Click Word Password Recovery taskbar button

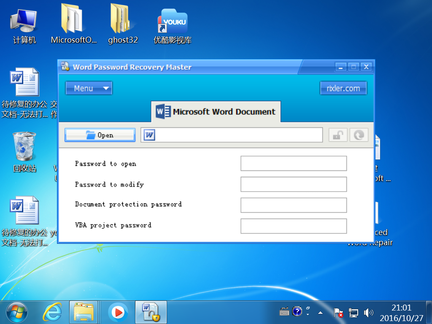[x=151, y=313]
